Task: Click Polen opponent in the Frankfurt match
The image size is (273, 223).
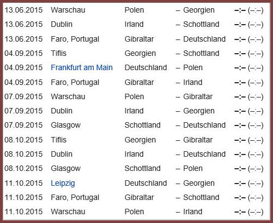Action: (193, 68)
